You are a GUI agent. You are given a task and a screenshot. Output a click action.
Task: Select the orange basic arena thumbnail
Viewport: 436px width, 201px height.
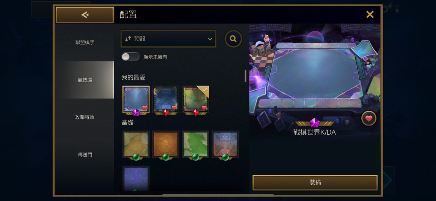[x=166, y=144]
